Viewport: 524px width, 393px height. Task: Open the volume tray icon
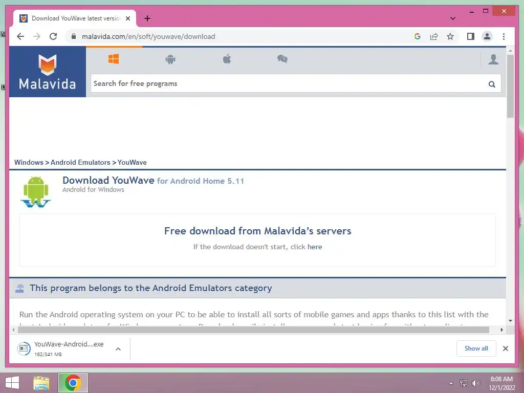pyautogui.click(x=475, y=383)
